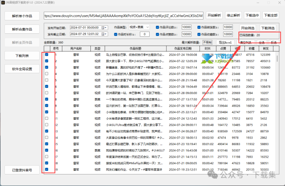Open 发布截止日期 date dropdown field
Screen dimensions: 285x186
(89, 34)
